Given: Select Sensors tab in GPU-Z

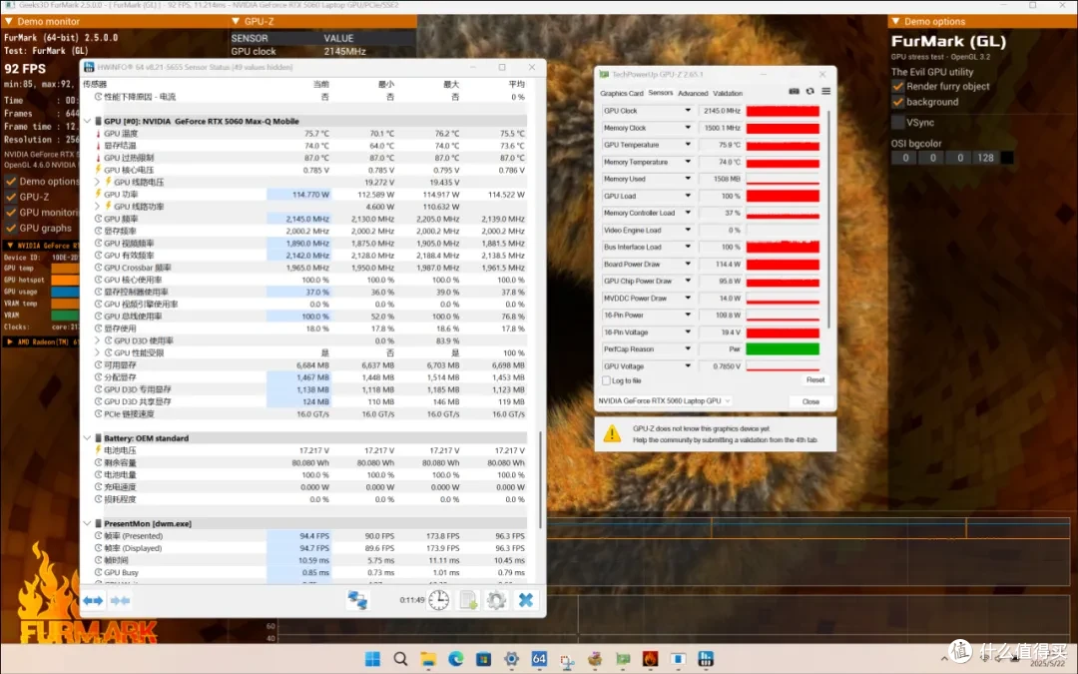Looking at the screenshot, I should (x=661, y=93).
